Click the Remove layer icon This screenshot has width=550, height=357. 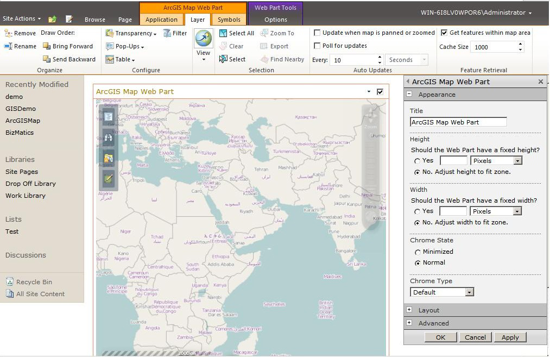tap(8, 33)
